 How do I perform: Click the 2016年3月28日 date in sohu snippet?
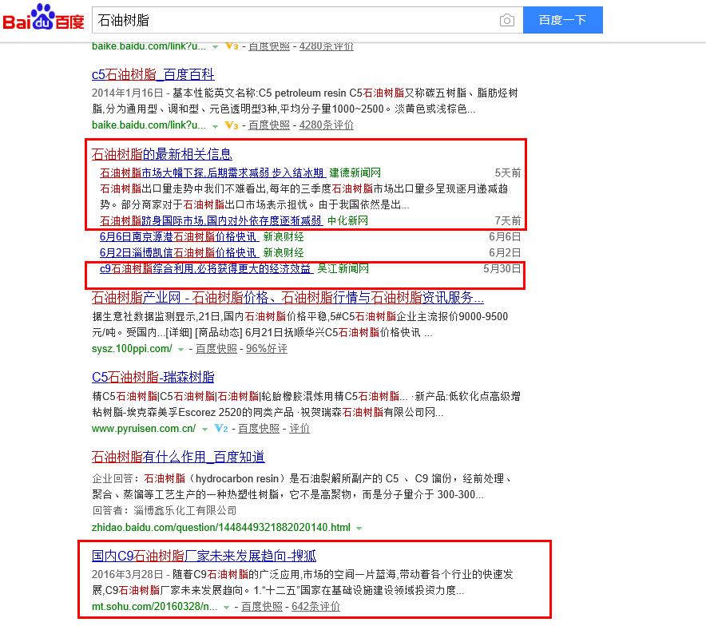click(128, 574)
